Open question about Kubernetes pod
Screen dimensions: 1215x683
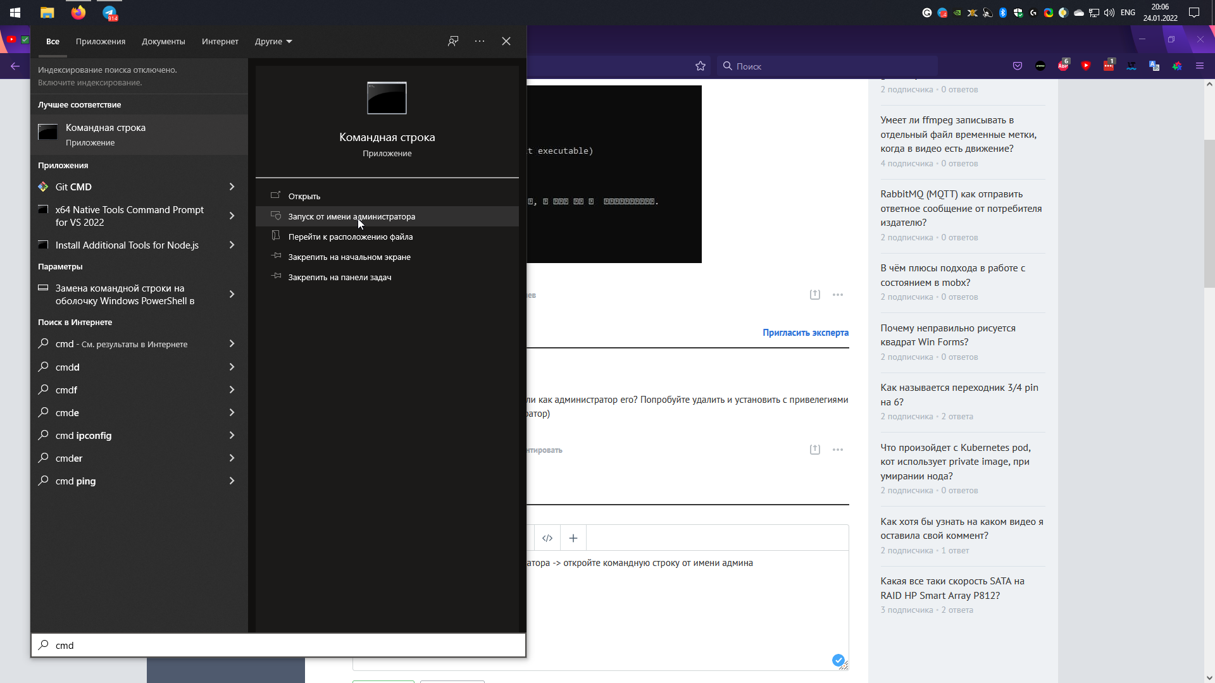pos(956,462)
